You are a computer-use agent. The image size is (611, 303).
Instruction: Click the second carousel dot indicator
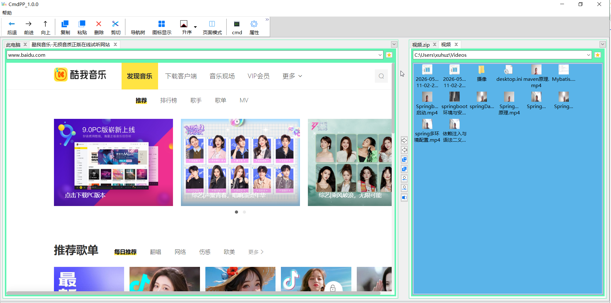point(244,212)
